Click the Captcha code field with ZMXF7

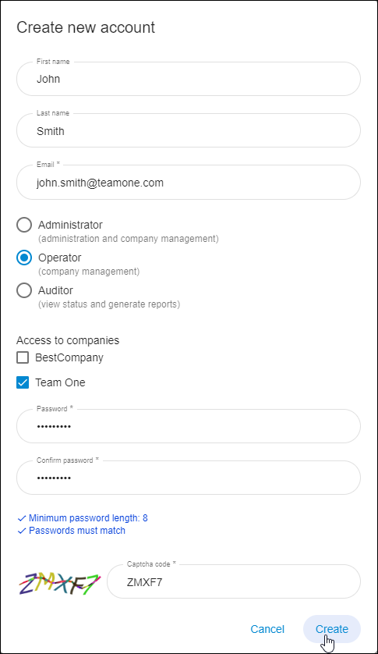234,582
